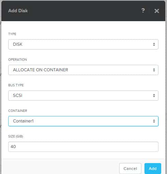
Task: Click the blue Add button
Action: pos(153,169)
